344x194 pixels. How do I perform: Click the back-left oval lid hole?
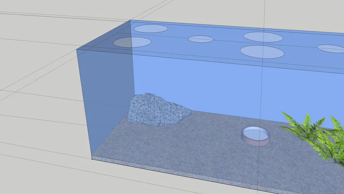point(151,28)
